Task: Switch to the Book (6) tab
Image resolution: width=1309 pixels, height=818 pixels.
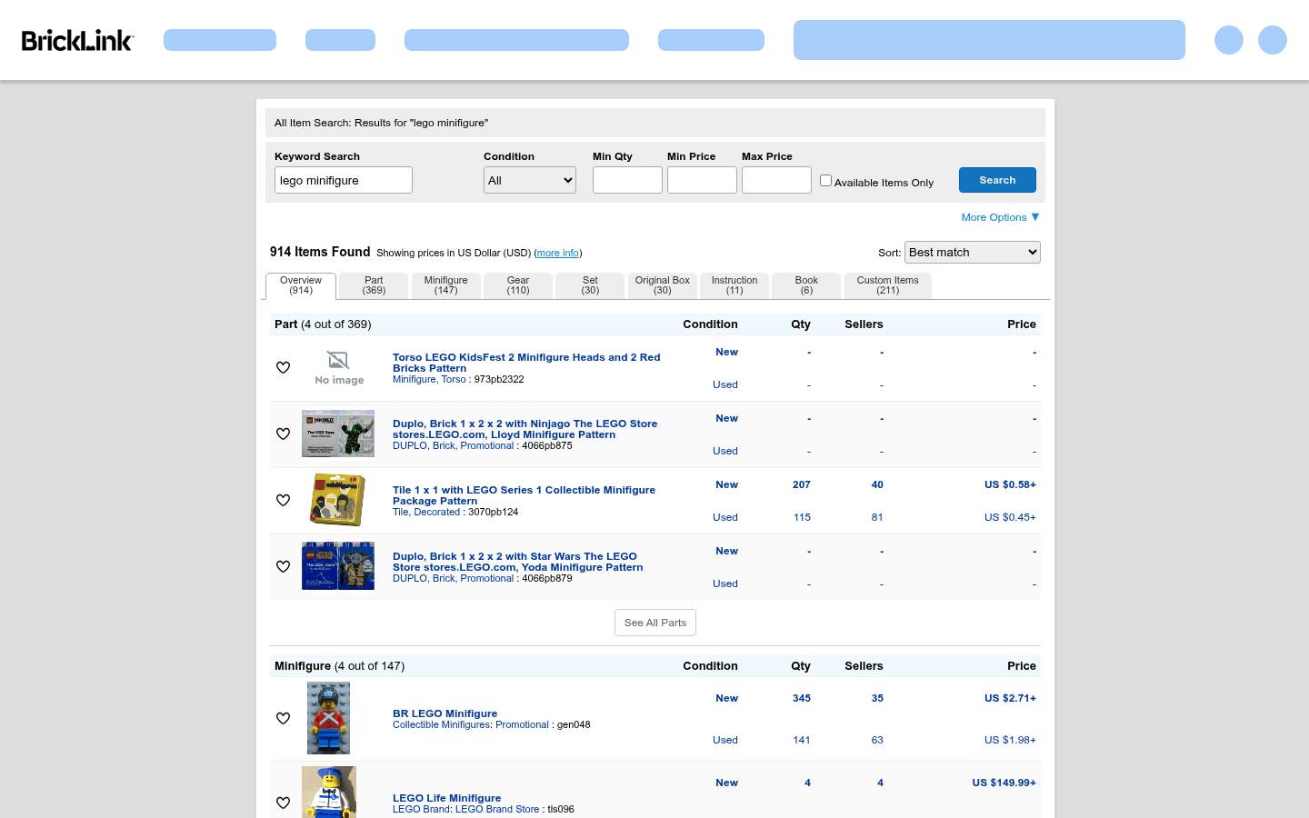Action: (806, 285)
